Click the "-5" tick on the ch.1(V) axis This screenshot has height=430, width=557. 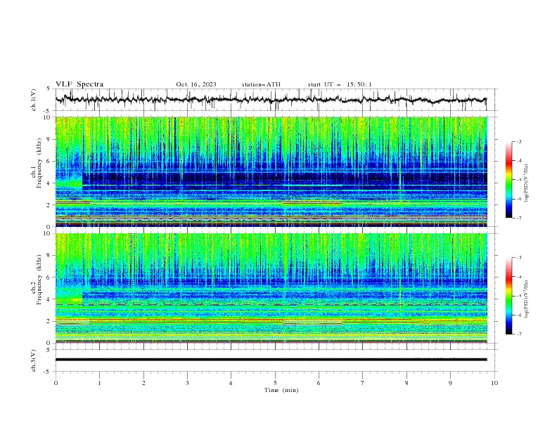tap(48, 111)
